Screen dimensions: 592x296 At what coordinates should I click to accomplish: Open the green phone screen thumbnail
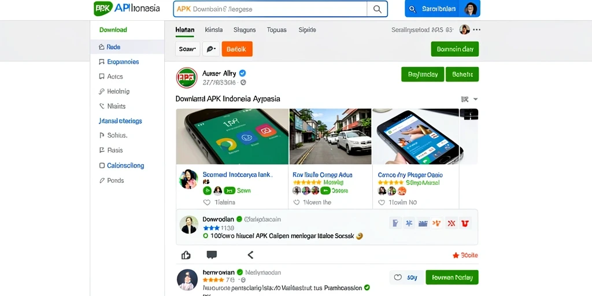(232, 136)
